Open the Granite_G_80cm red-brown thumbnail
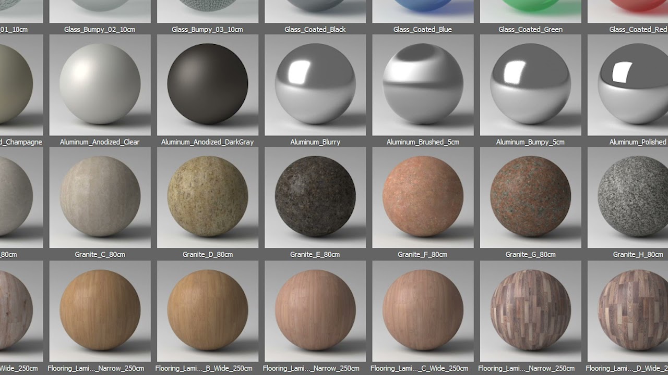 (530, 197)
